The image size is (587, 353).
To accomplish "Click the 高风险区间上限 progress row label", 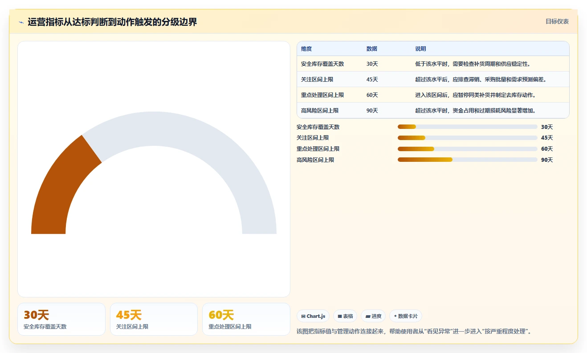I will pyautogui.click(x=315, y=160).
